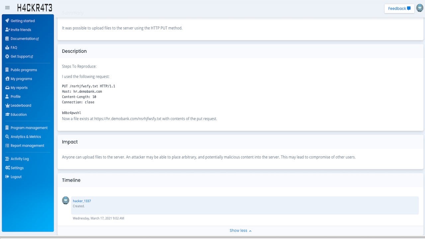Collapse the timeline with Show less

point(240,230)
